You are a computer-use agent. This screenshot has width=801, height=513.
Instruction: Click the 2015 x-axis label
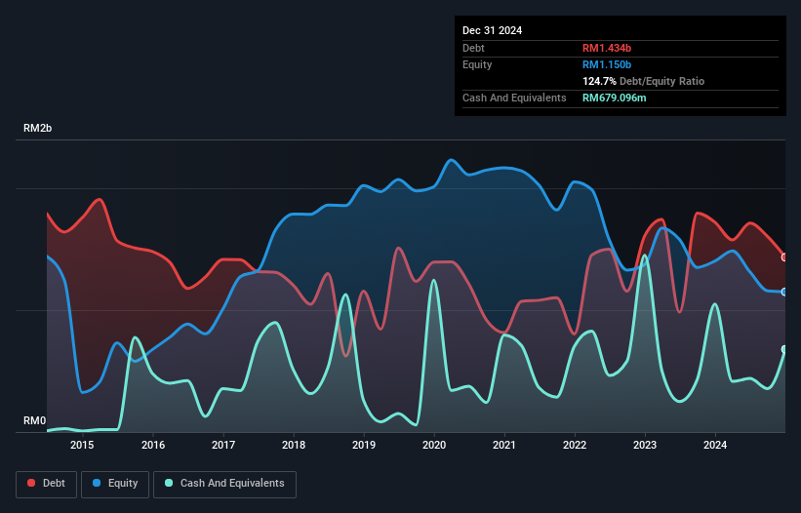82,445
